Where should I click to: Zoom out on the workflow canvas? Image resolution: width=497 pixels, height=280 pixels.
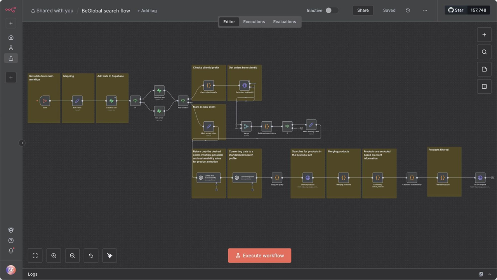coord(72,255)
